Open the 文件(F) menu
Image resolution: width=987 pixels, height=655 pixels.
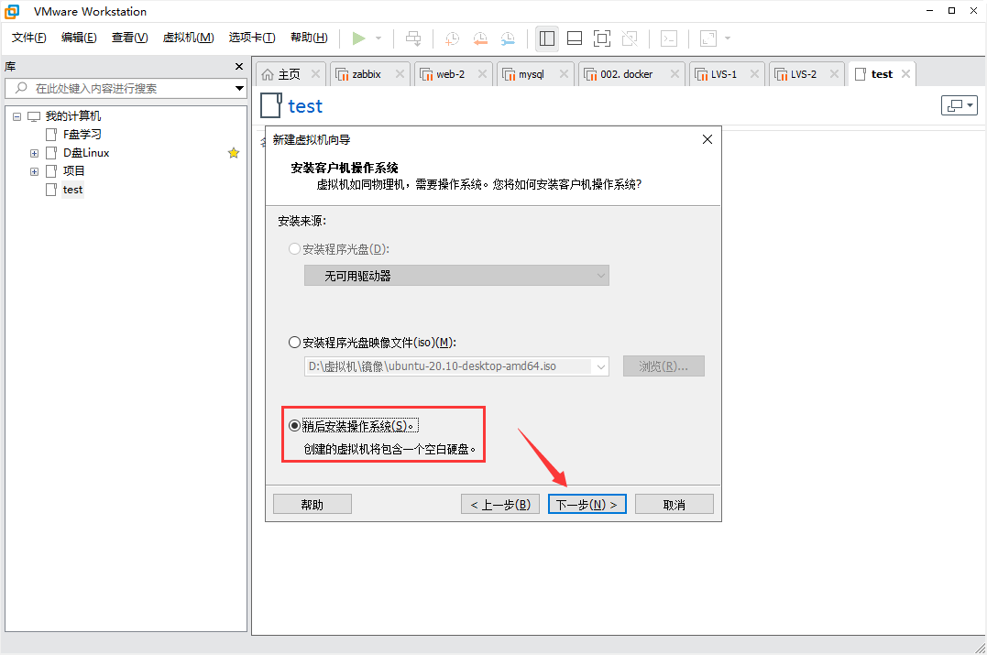[29, 38]
